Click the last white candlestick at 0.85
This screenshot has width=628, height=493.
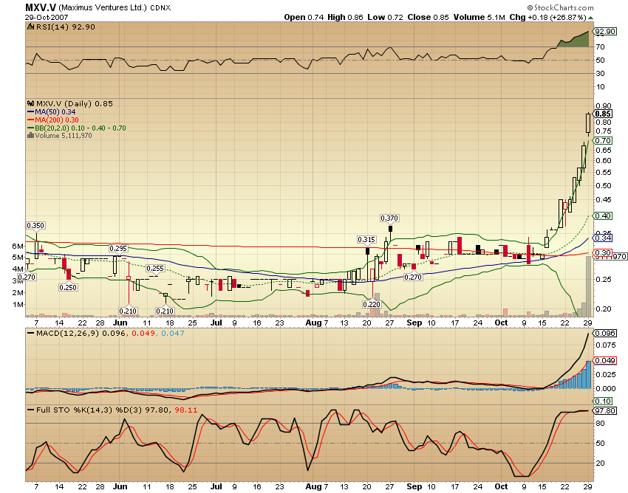click(588, 123)
